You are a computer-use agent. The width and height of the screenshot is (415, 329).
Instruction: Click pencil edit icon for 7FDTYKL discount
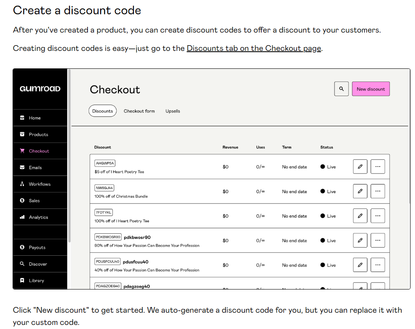(360, 216)
